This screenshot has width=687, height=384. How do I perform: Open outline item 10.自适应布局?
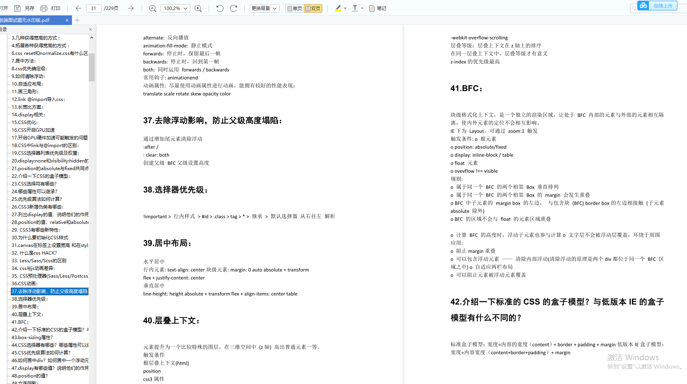point(27,84)
